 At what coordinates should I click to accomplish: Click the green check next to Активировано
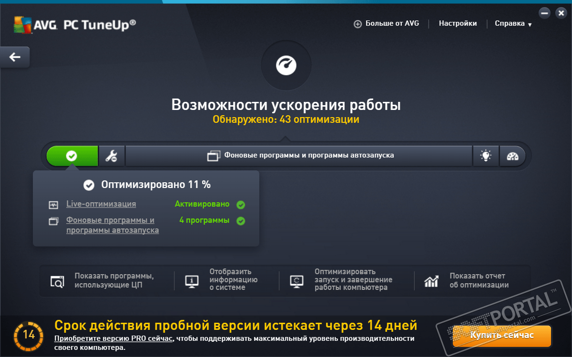[241, 205]
